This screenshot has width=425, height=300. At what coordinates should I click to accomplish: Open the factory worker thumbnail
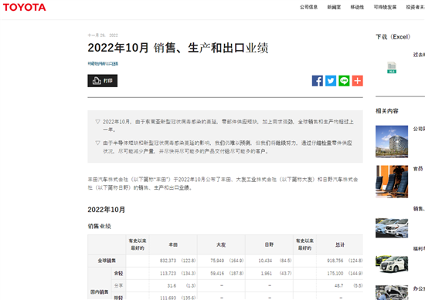[x=392, y=292]
